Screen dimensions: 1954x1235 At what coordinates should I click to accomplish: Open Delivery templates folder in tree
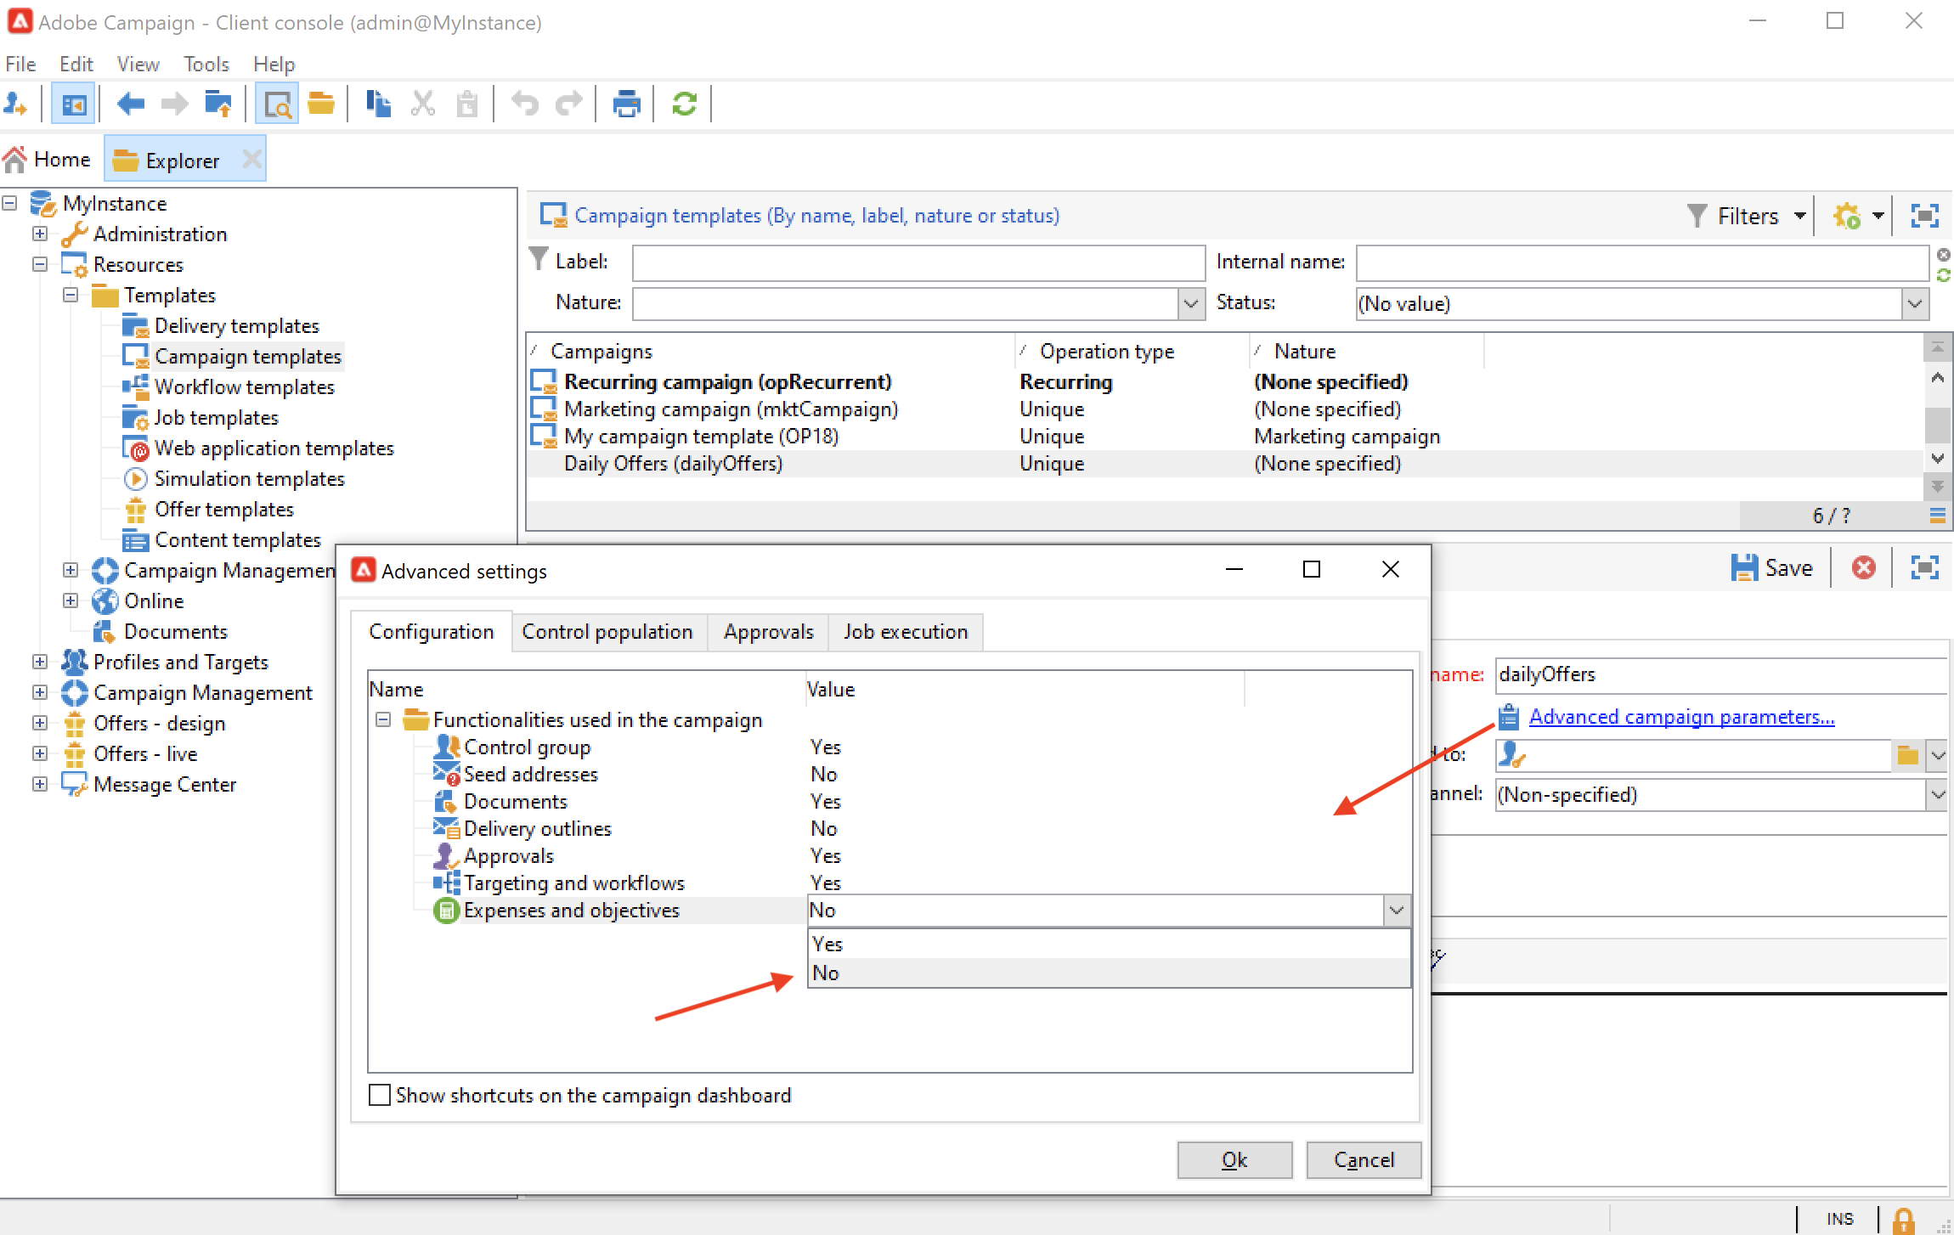(x=236, y=325)
